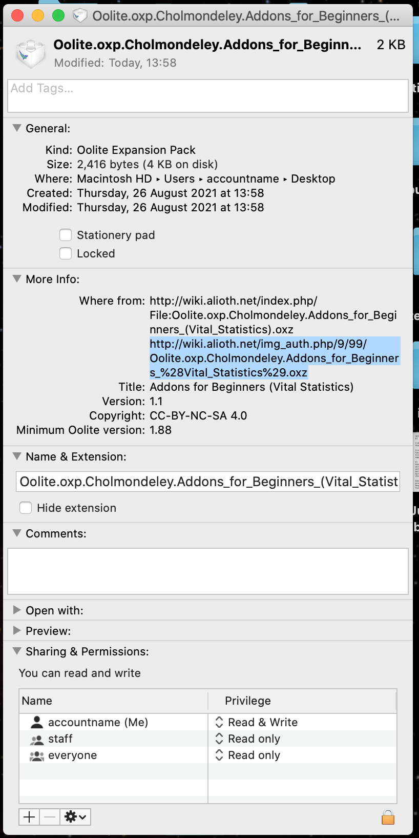The image size is (419, 838).
Task: Check the Hide extension option
Action: tap(26, 508)
